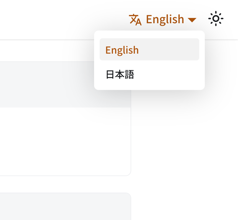Open language options via translate icon
The image size is (238, 220).
(x=135, y=19)
